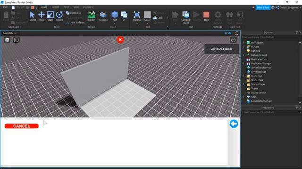302x169 pixels.
Task: Select the LocalizationService icon in Explorer
Action: 248,101
